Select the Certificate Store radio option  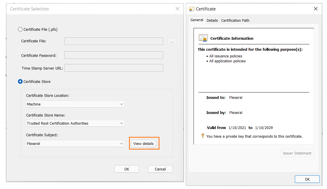pyautogui.click(x=20, y=81)
